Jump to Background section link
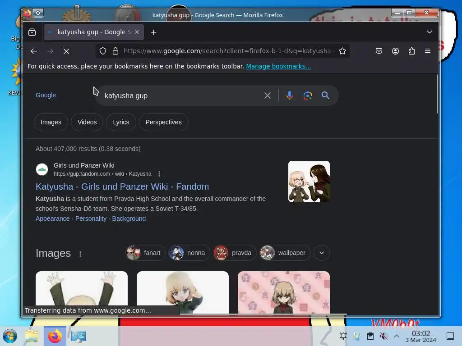 pos(129,219)
